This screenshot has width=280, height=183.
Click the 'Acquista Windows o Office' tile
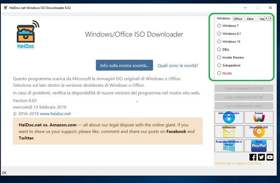click(x=229, y=146)
